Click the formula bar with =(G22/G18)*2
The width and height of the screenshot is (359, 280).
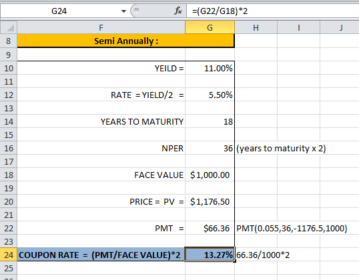click(272, 11)
